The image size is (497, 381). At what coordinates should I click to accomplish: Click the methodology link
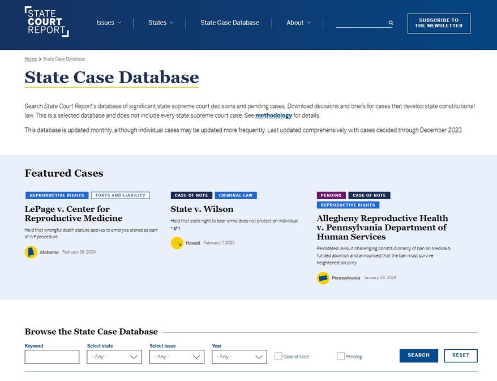[273, 115]
